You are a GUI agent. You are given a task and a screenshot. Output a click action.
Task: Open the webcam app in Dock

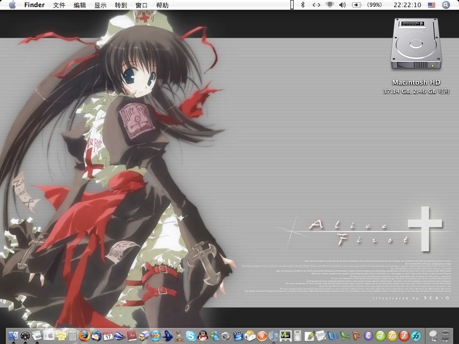point(226,336)
